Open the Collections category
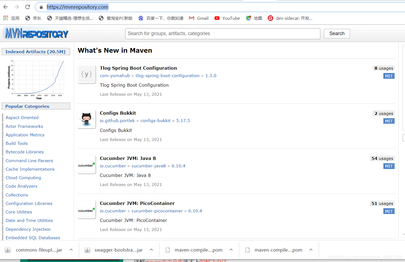The image size is (405, 262). pyautogui.click(x=17, y=195)
